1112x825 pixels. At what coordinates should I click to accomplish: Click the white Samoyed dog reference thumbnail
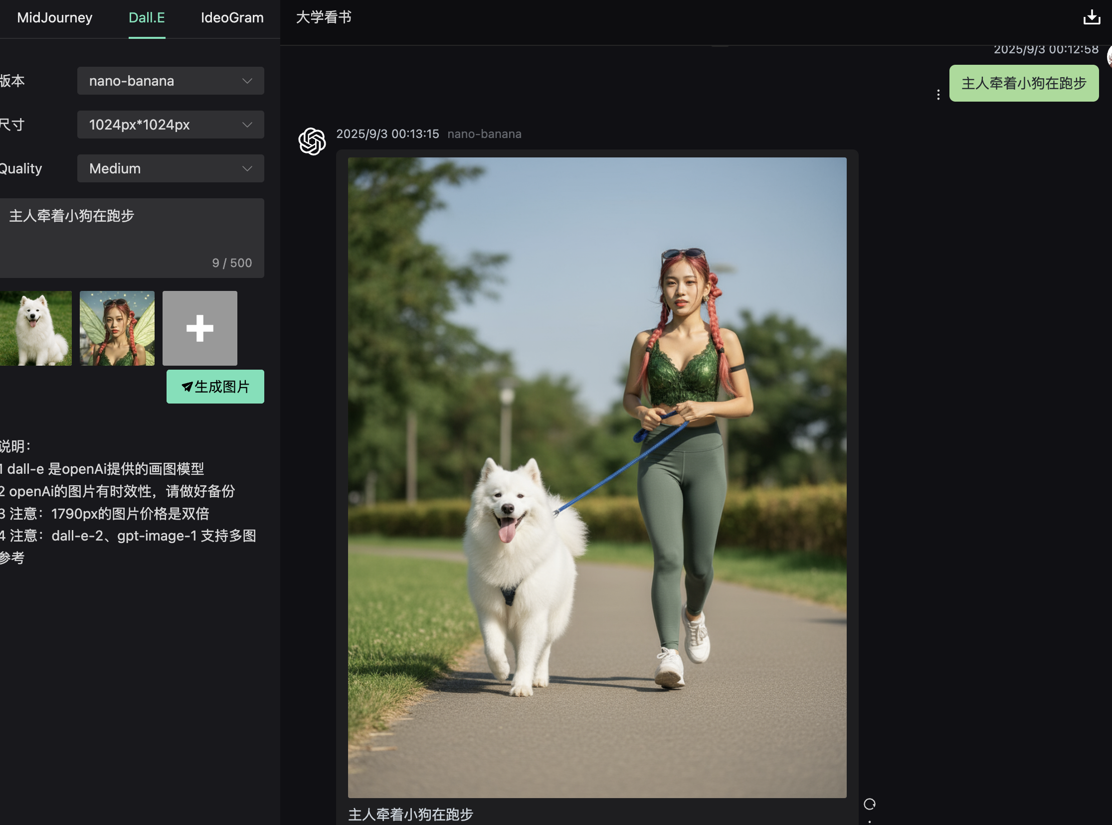click(35, 328)
